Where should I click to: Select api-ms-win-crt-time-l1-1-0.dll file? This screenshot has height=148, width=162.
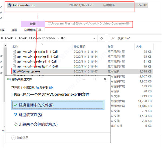coord(37,61)
